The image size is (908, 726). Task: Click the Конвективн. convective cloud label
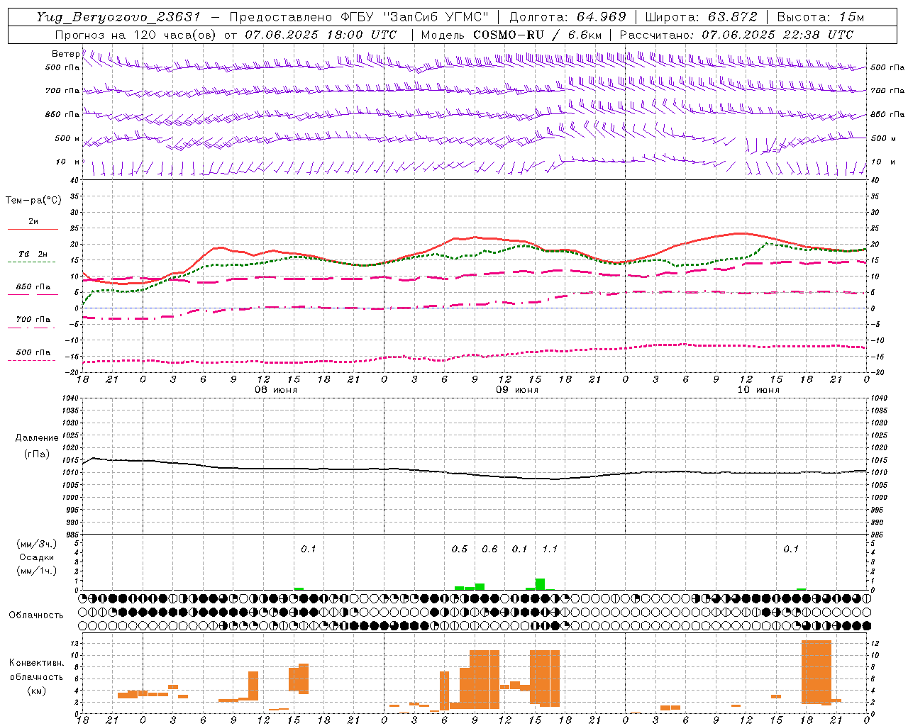point(37,664)
